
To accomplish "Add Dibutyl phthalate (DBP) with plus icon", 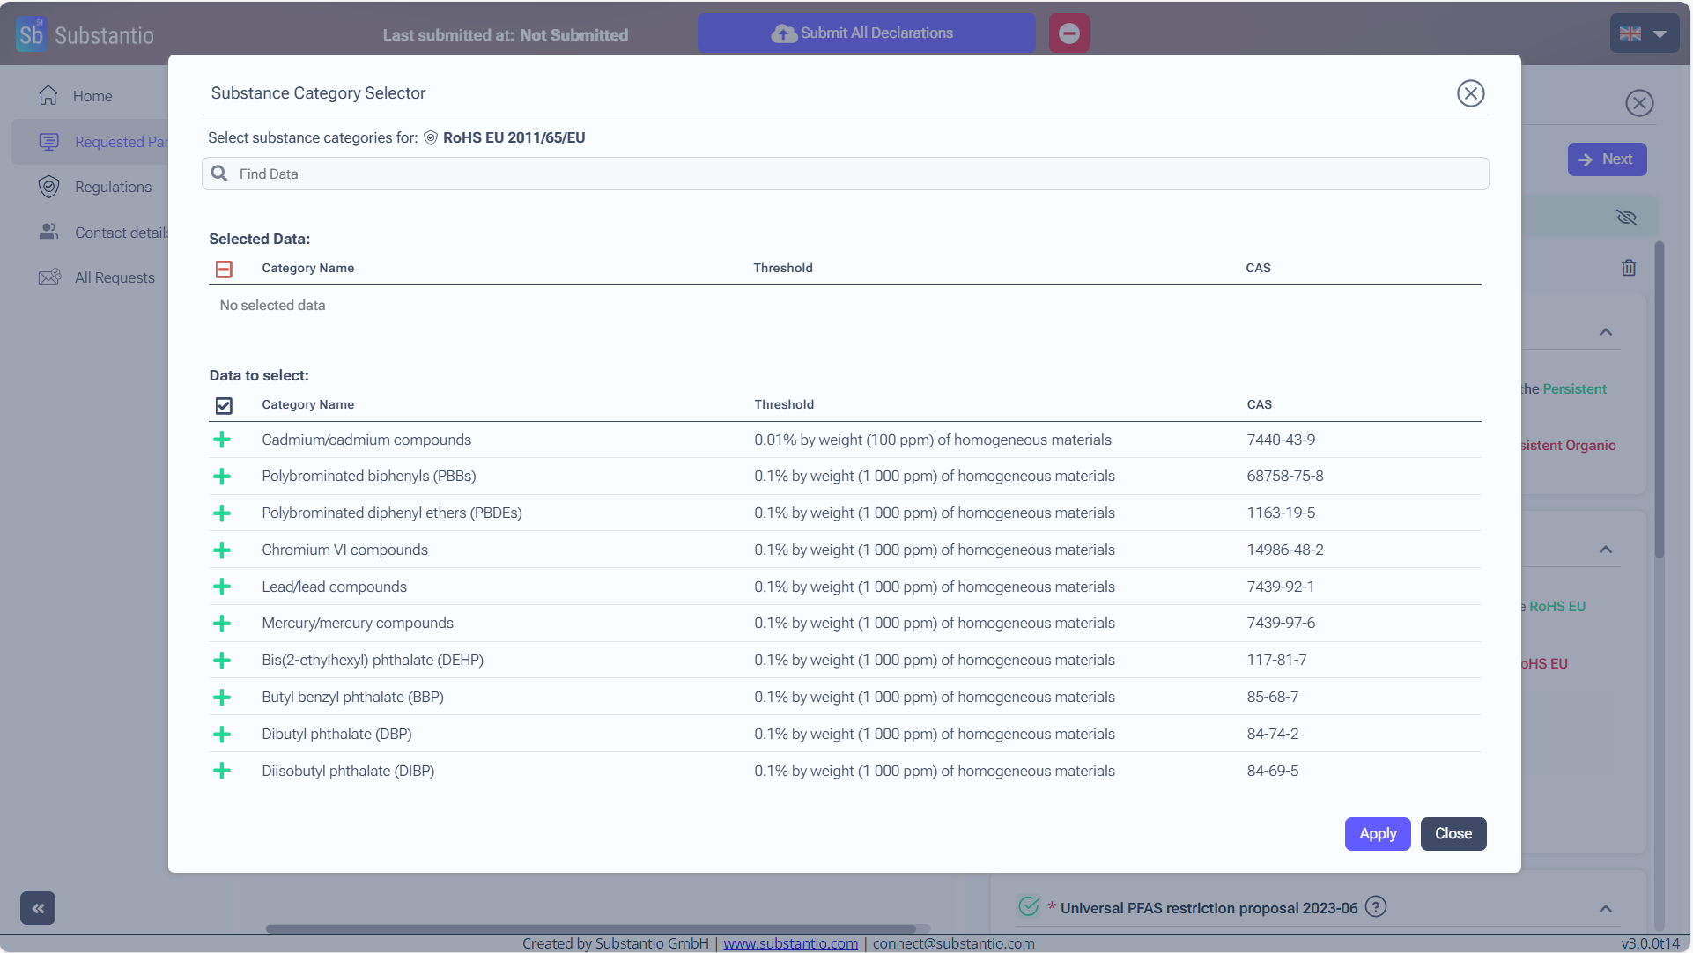I will click(222, 735).
